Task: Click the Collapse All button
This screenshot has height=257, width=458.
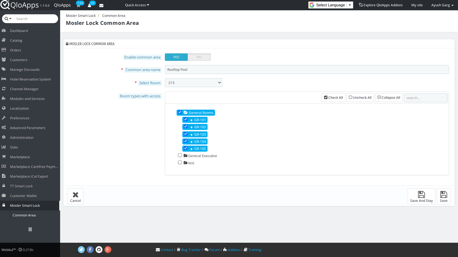Action: 389,98
